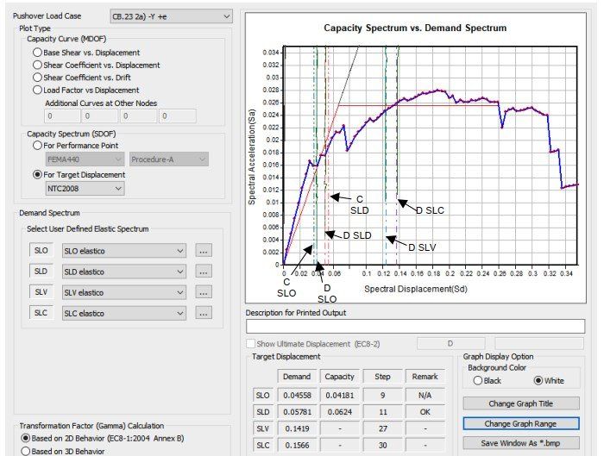Click the Demand column header
This screenshot has width=604, height=456.
click(x=297, y=377)
